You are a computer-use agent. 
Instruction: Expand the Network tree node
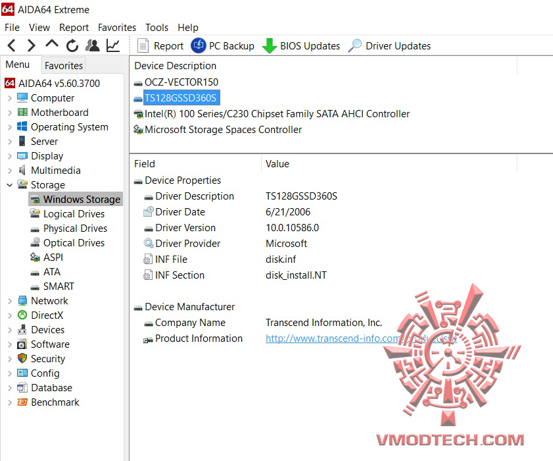pos(10,300)
